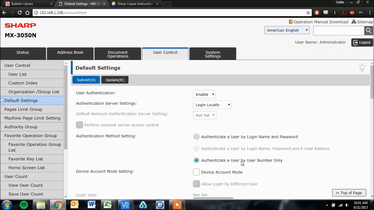Open the Windows Start menu

pos(6,205)
